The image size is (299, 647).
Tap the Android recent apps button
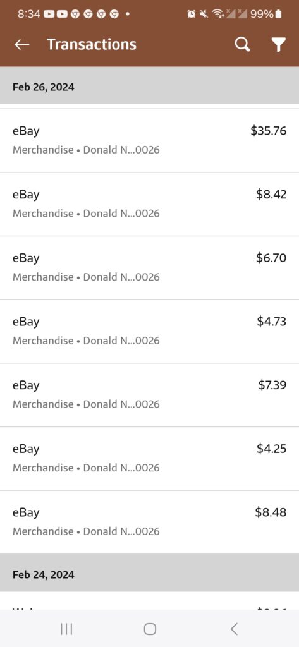66,629
